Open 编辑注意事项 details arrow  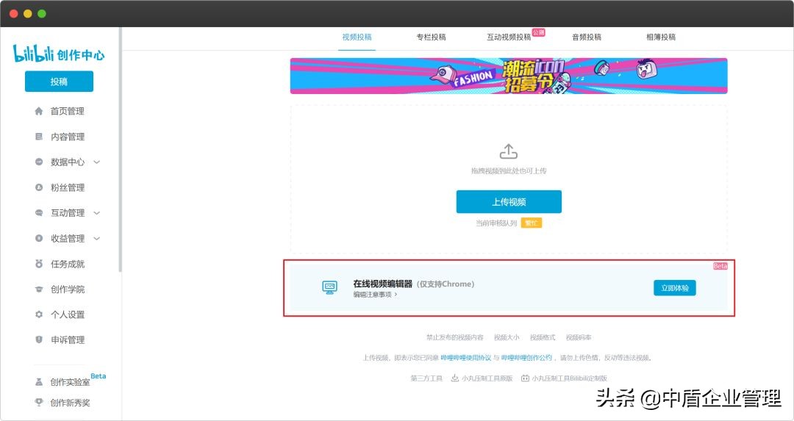396,295
